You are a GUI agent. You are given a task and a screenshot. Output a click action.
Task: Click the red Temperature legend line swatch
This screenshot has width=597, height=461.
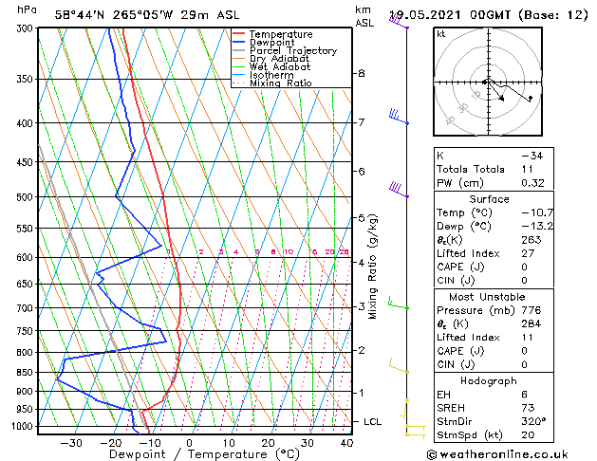(239, 34)
